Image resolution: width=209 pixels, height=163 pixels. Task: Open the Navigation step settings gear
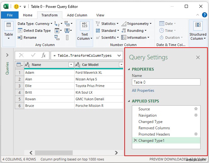click(196, 115)
